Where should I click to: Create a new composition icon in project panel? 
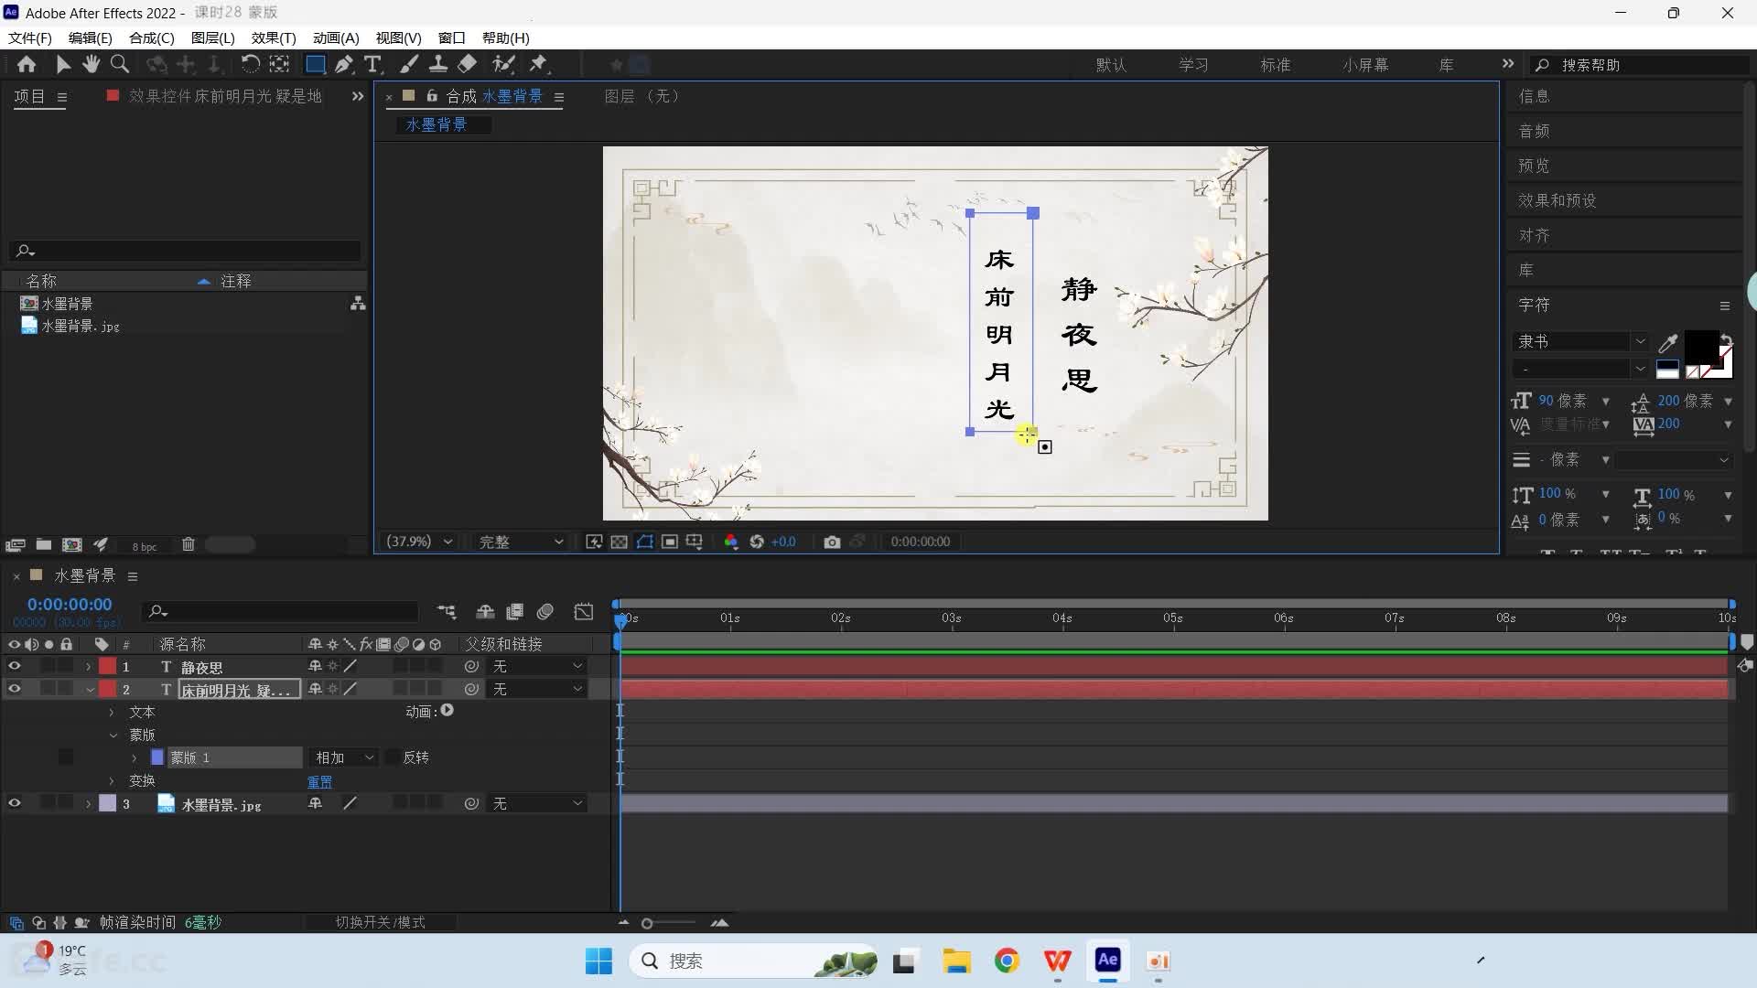pyautogui.click(x=71, y=544)
